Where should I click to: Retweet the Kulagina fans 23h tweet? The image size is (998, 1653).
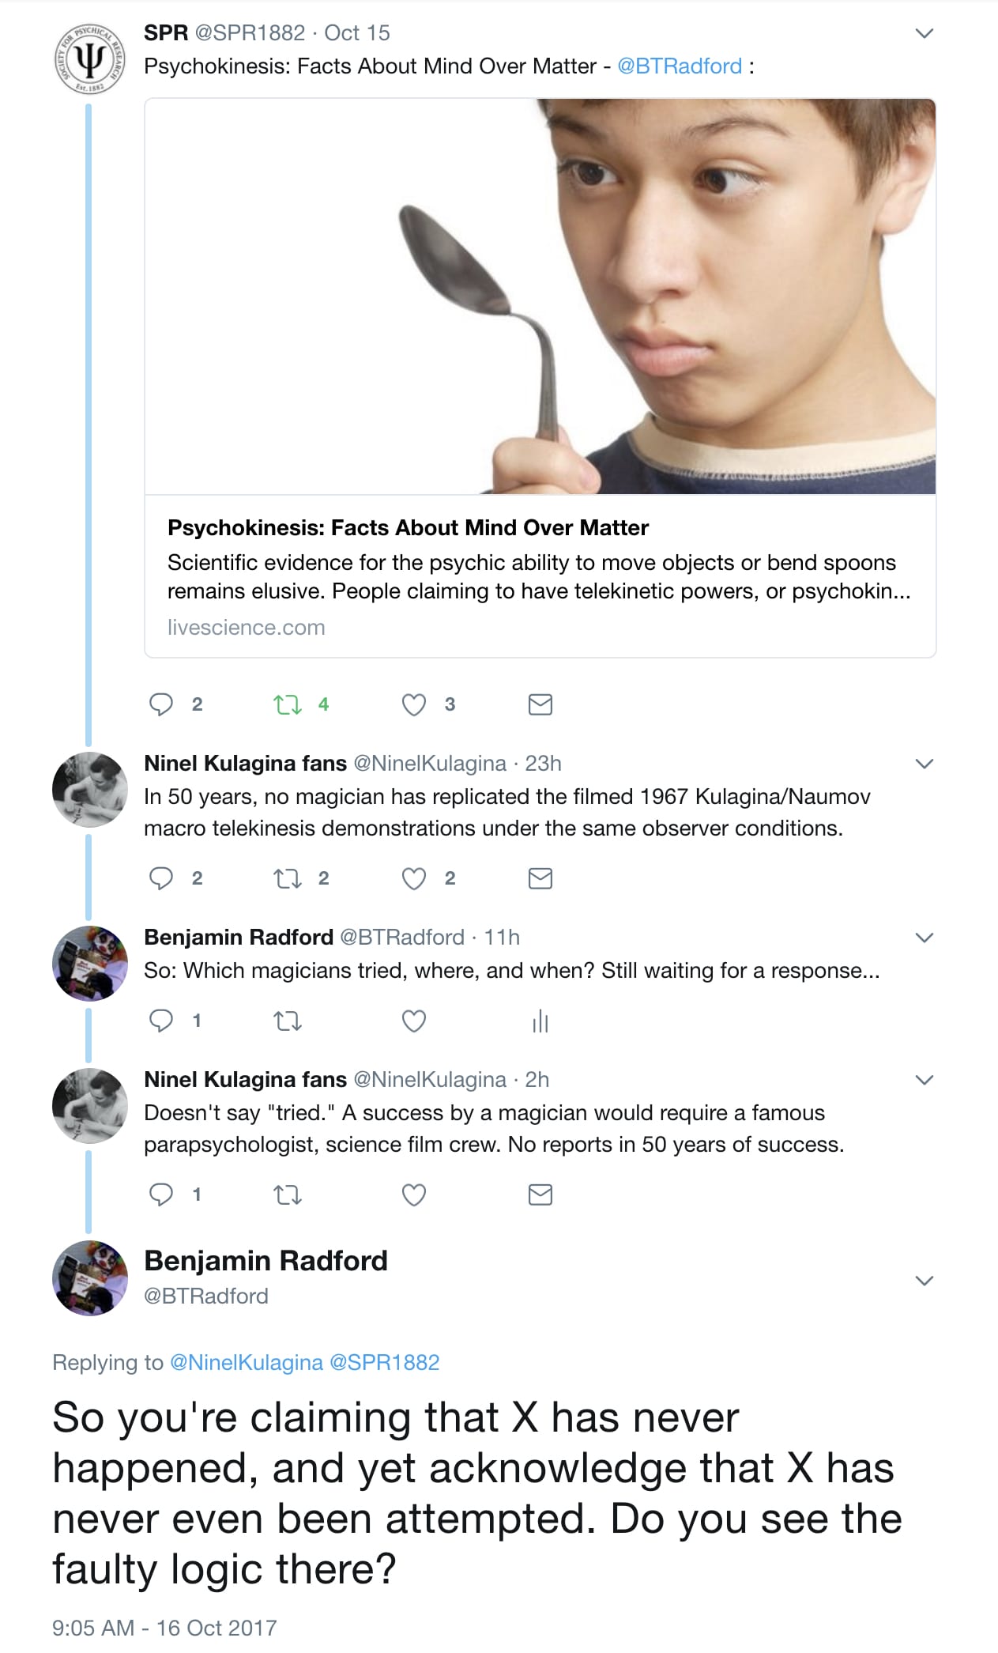[x=288, y=878]
